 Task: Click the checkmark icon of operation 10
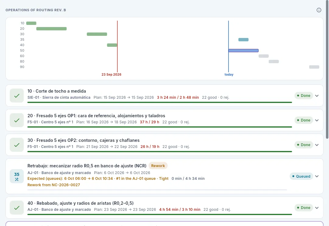click(x=17, y=96)
